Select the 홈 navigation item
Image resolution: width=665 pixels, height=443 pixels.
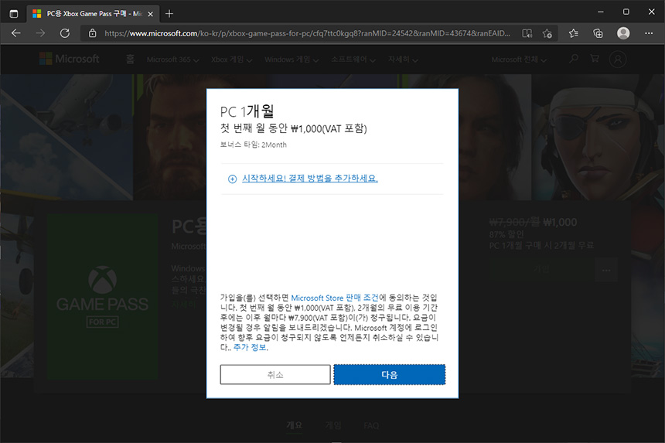(130, 60)
